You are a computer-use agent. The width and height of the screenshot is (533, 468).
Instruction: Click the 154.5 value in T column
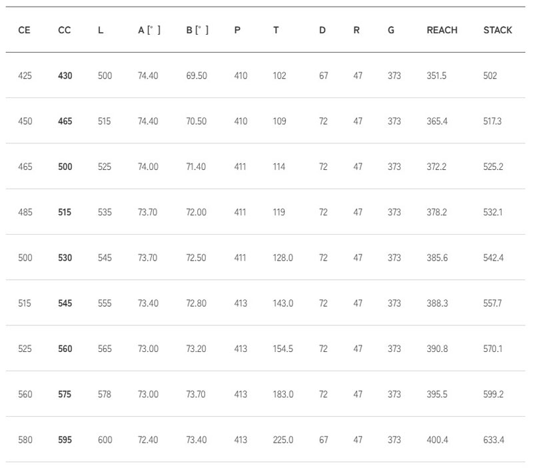pyautogui.click(x=282, y=349)
